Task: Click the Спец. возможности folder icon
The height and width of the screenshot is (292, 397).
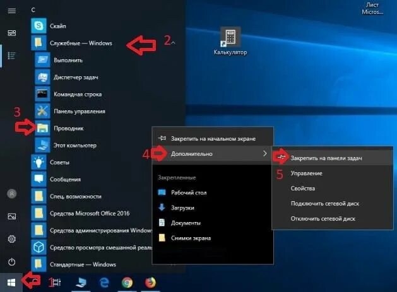Action: click(x=39, y=196)
